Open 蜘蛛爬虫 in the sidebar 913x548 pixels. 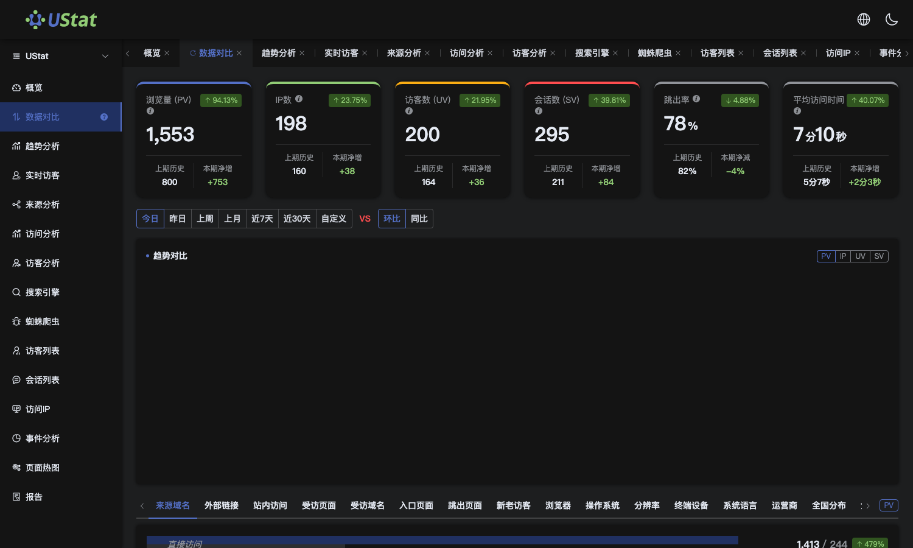tap(61, 321)
